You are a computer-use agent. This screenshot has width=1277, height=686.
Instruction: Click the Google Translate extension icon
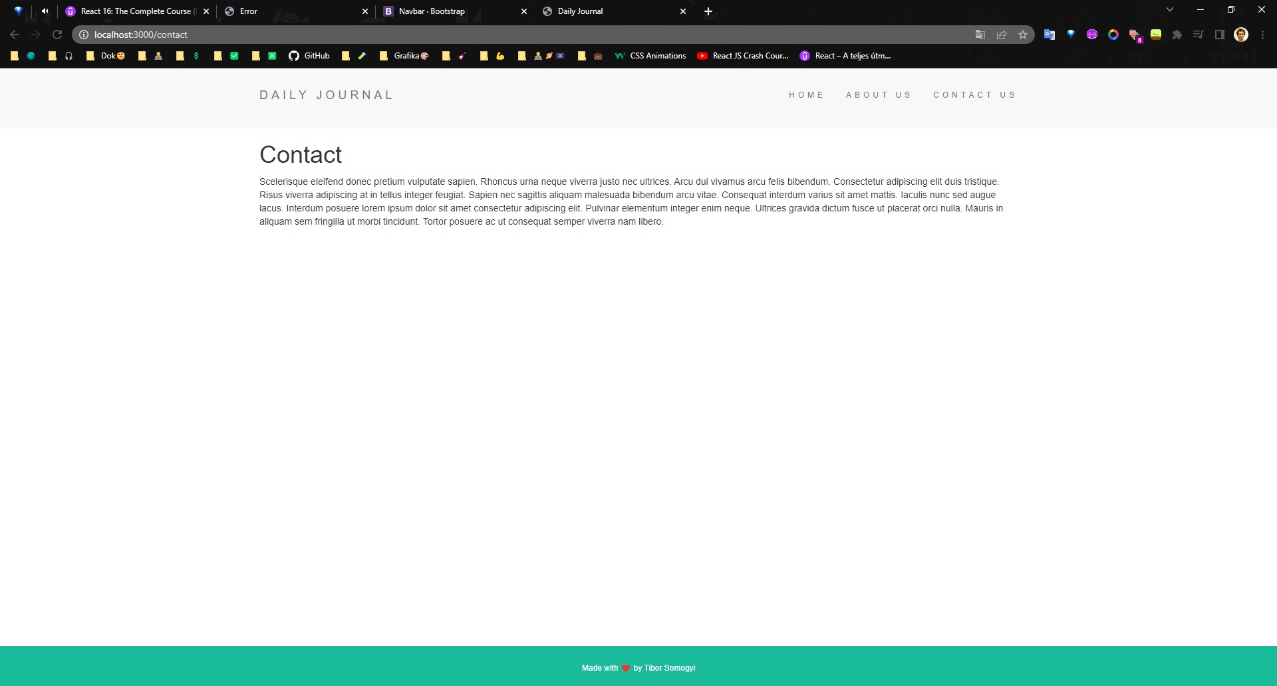pyautogui.click(x=1049, y=35)
